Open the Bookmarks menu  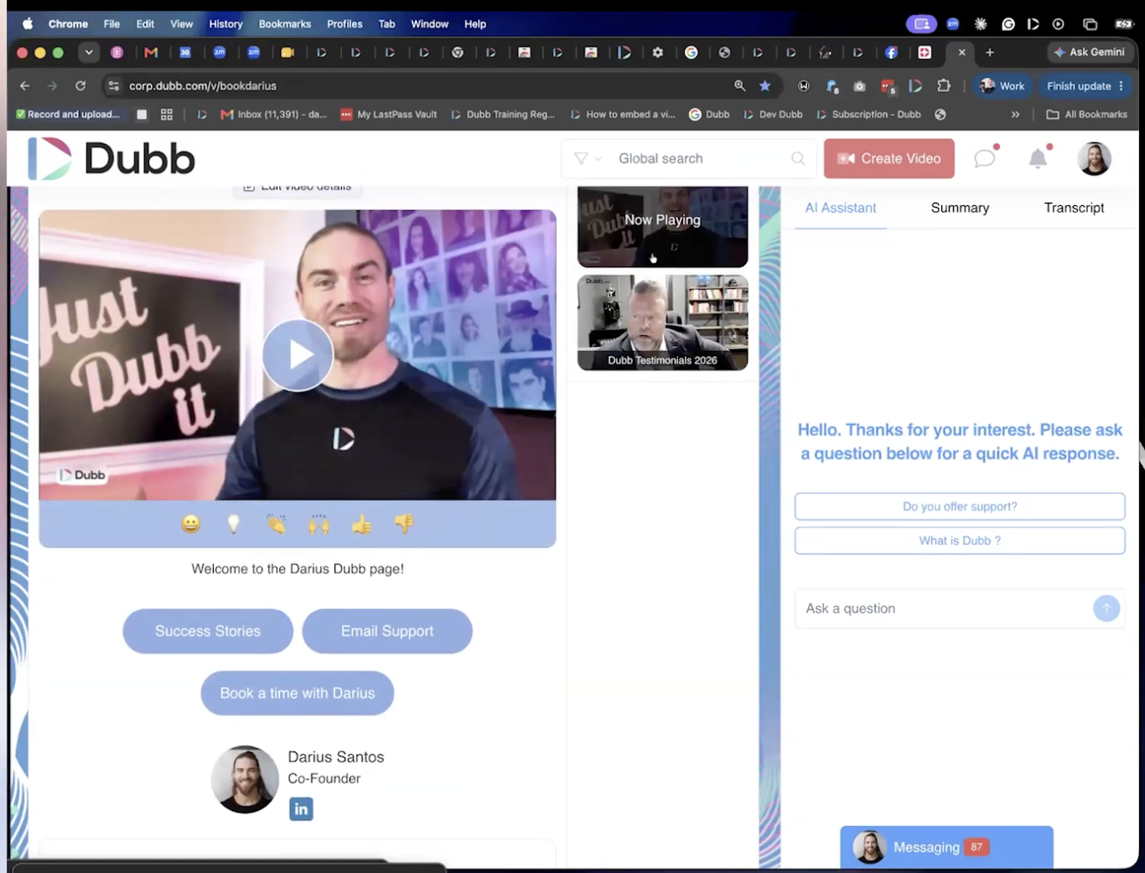[x=285, y=23]
